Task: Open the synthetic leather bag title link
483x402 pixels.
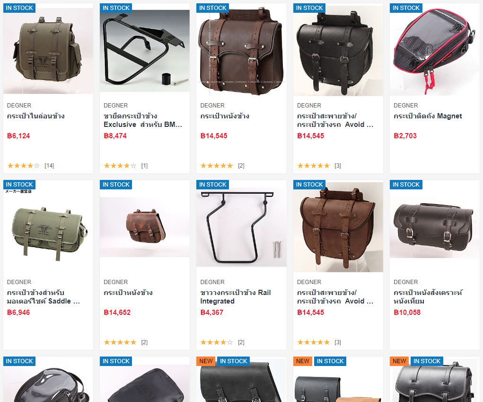Action: [428, 297]
